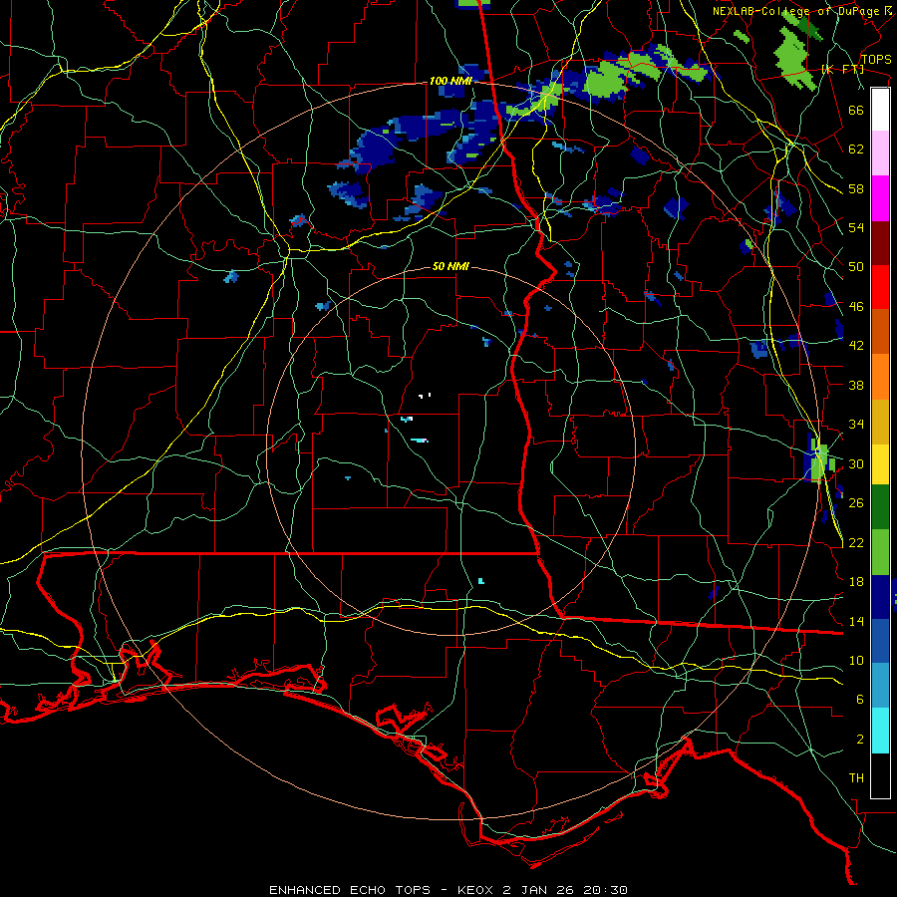897x897 pixels.
Task: Click the black TH legend swatch
Action: [x=880, y=775]
